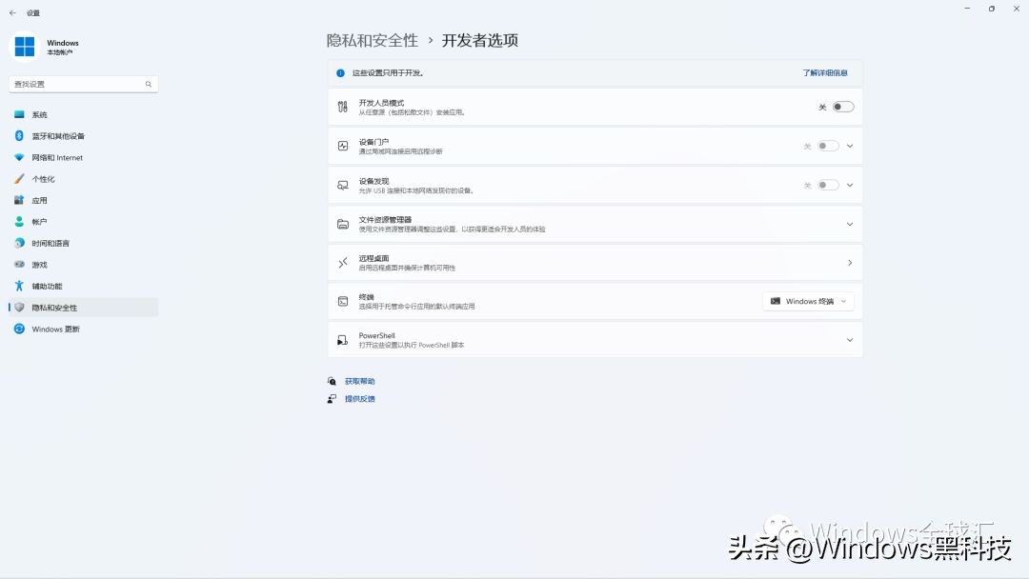Screen dimensions: 1029x579
Task: Click the 辅助功能 accessibility icon
Action: pyautogui.click(x=21, y=286)
